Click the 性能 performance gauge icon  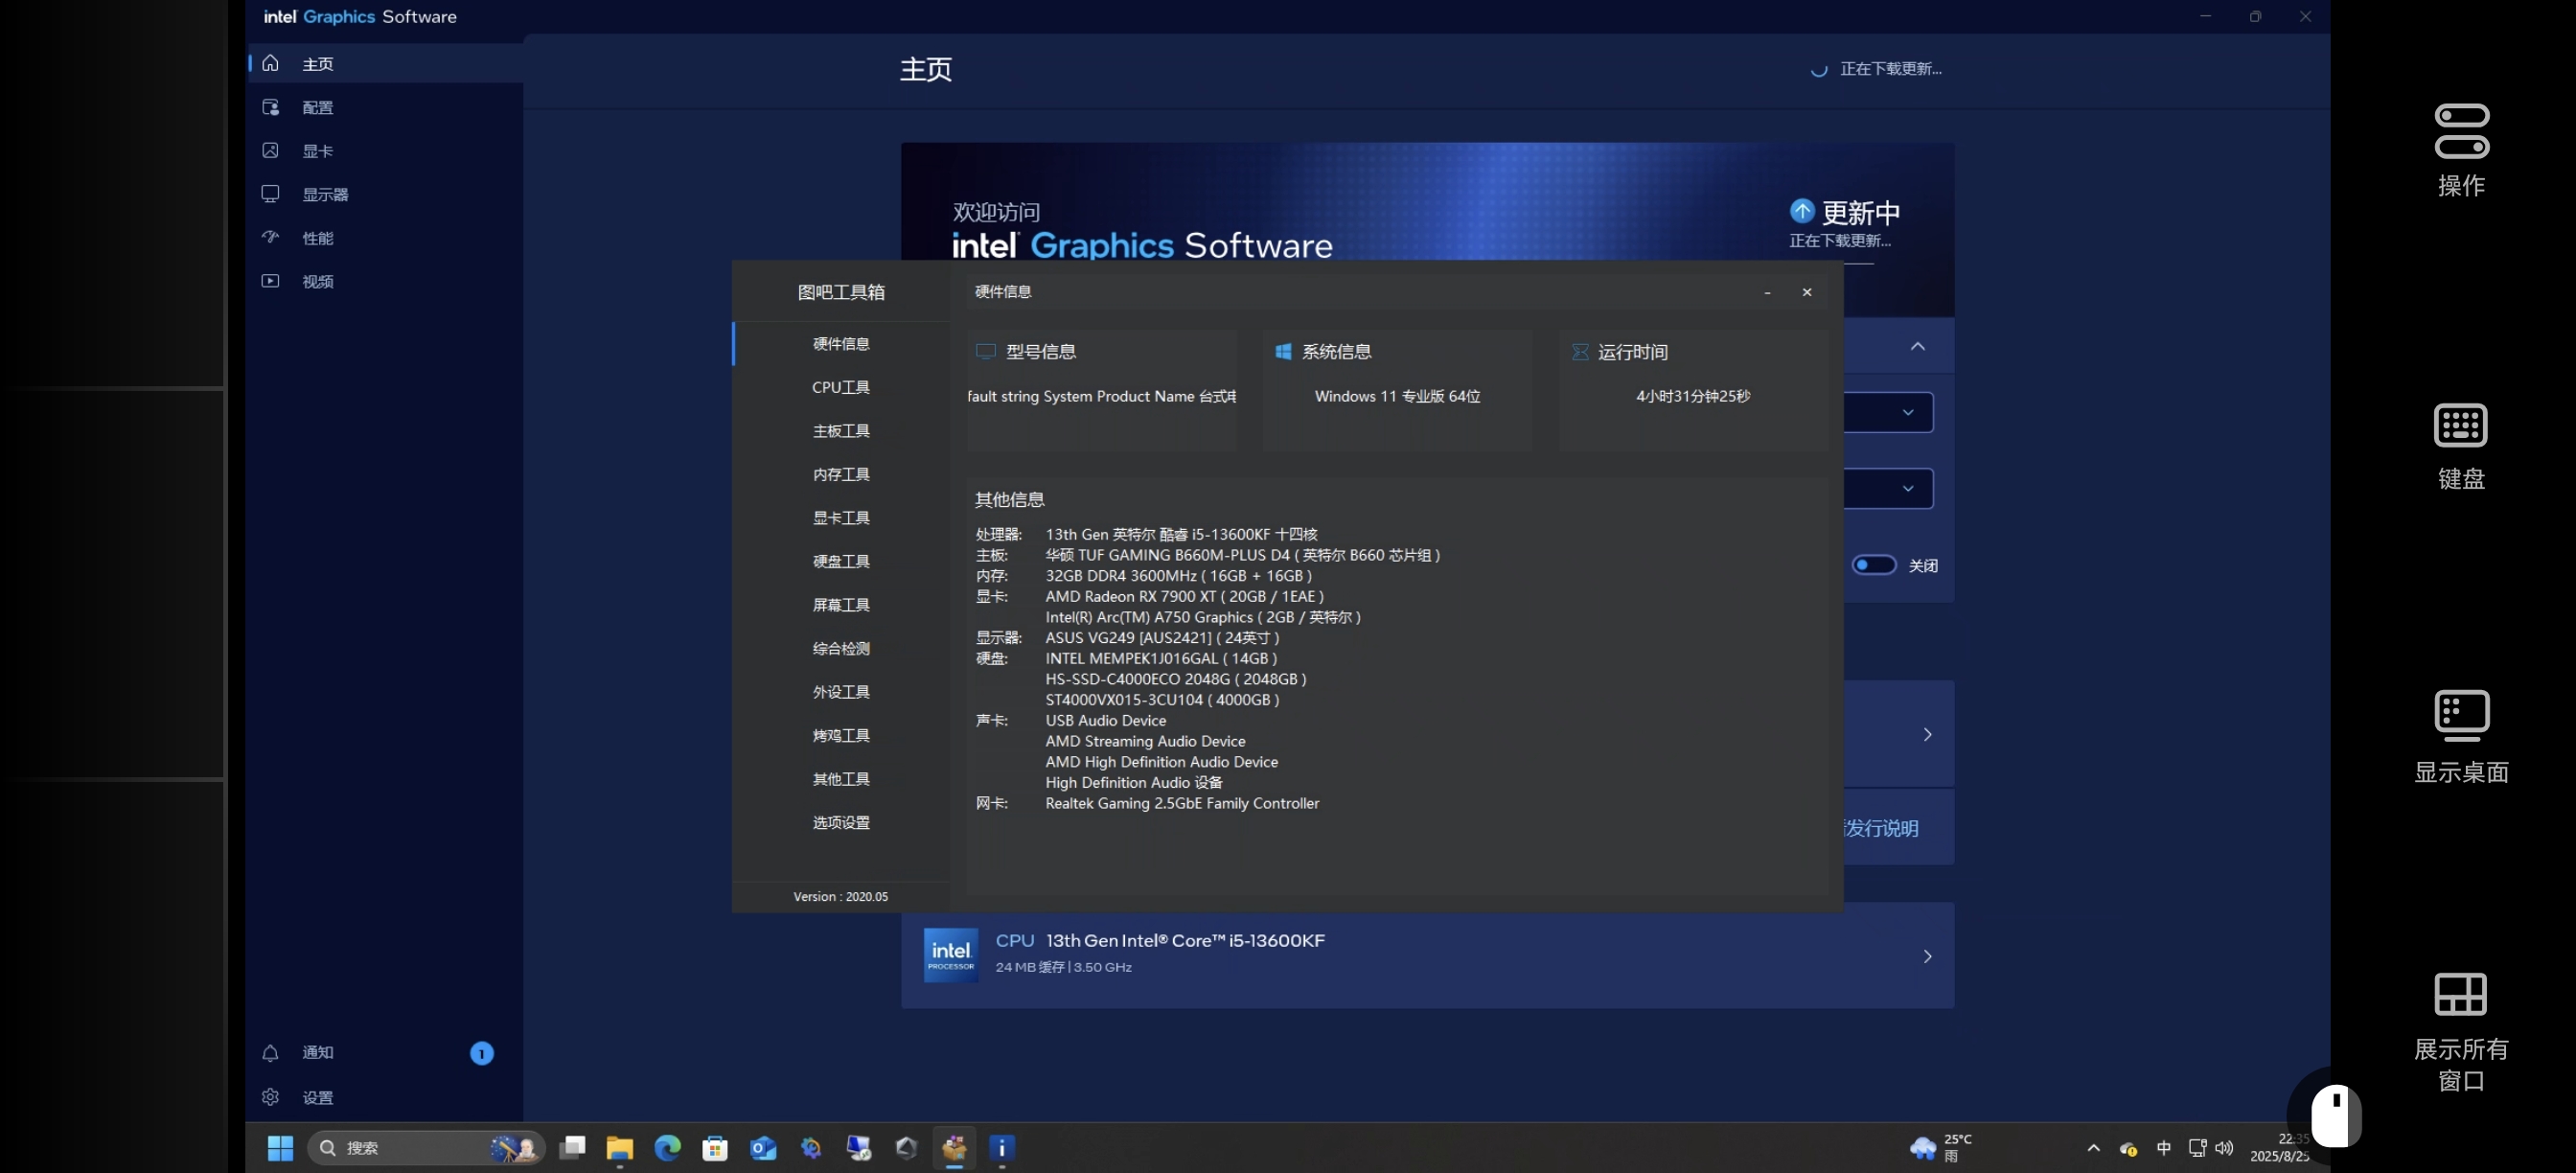click(270, 238)
